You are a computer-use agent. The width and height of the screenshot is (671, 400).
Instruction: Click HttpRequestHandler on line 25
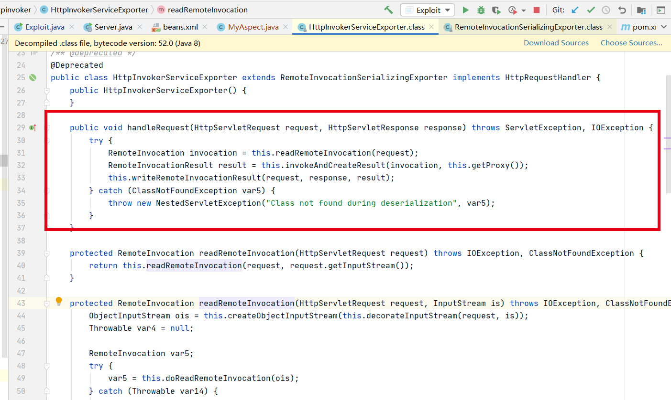coord(548,77)
